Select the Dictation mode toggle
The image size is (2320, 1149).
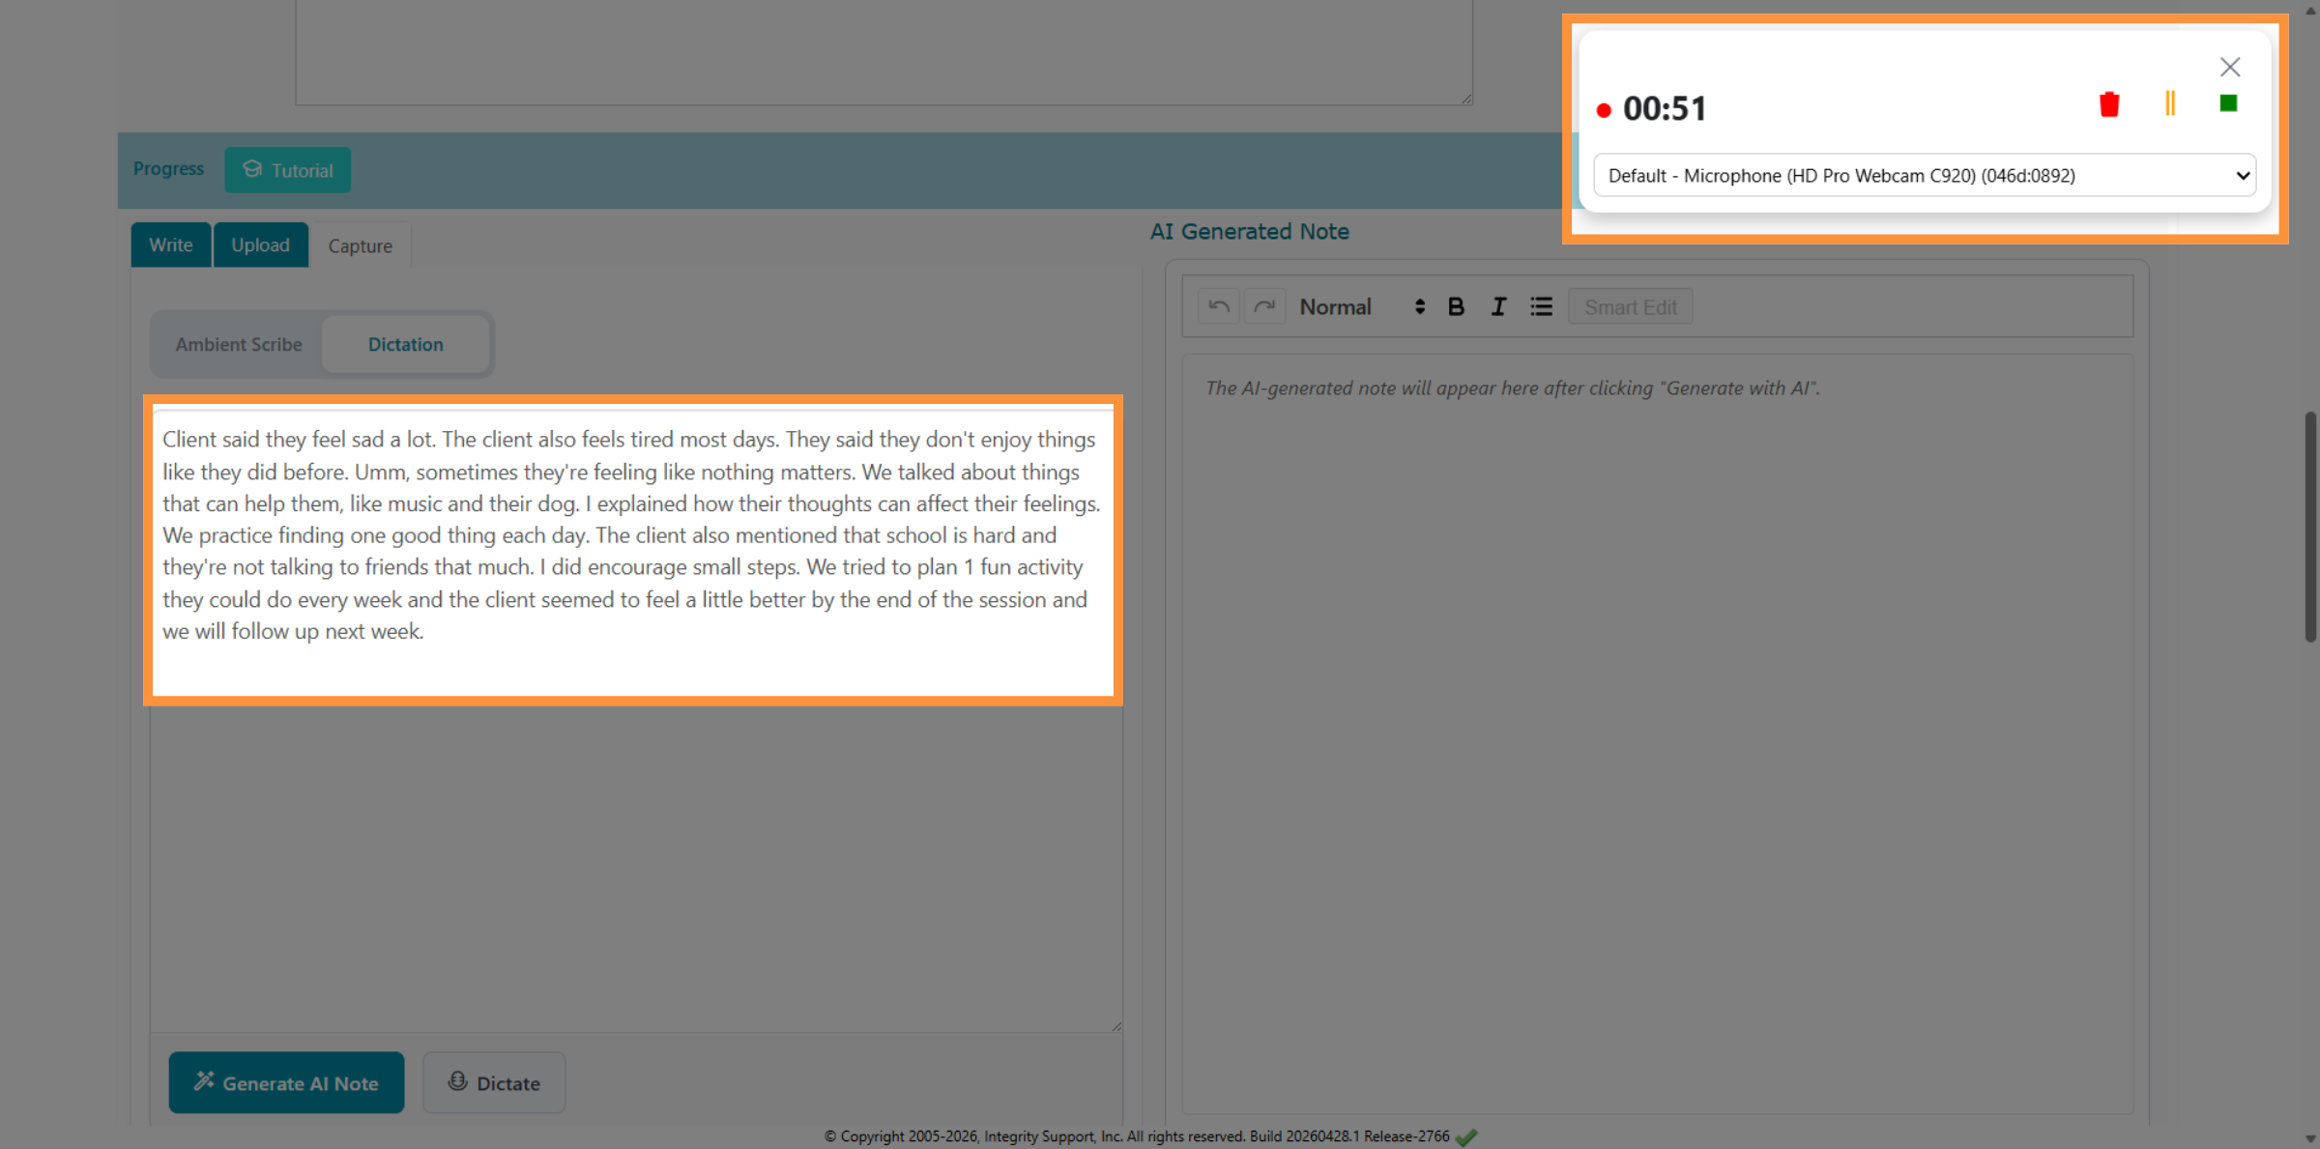[x=406, y=345]
